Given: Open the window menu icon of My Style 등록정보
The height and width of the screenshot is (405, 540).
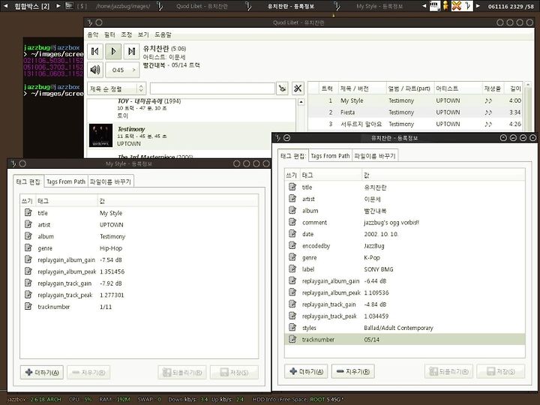Looking at the screenshot, I should 13,163.
